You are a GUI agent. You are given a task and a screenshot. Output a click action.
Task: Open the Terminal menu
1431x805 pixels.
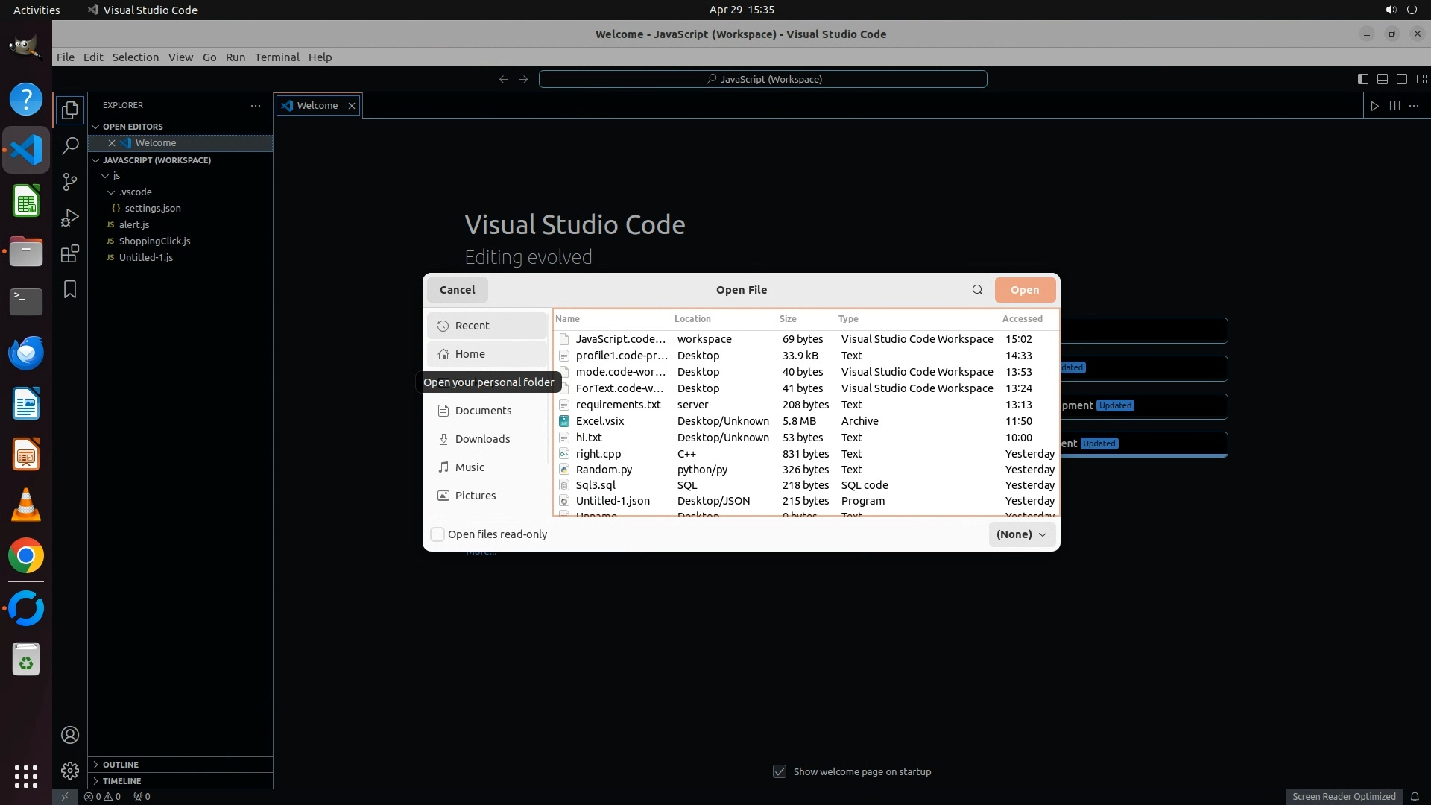pyautogui.click(x=277, y=57)
